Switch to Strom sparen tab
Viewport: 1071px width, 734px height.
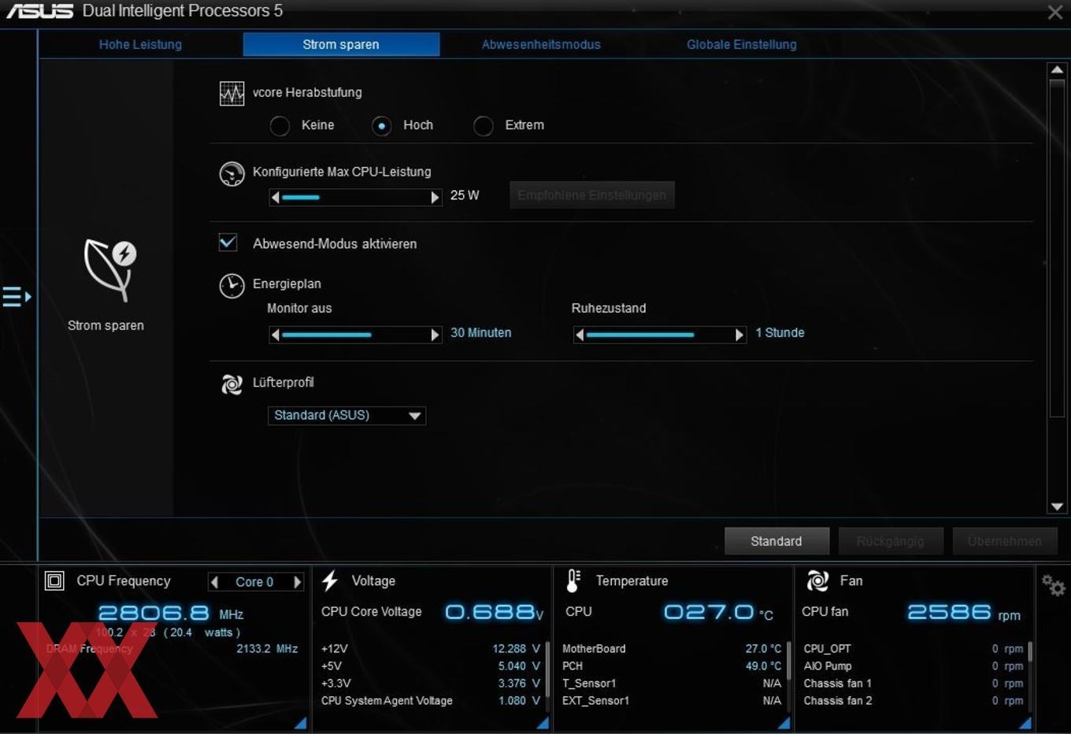341,44
